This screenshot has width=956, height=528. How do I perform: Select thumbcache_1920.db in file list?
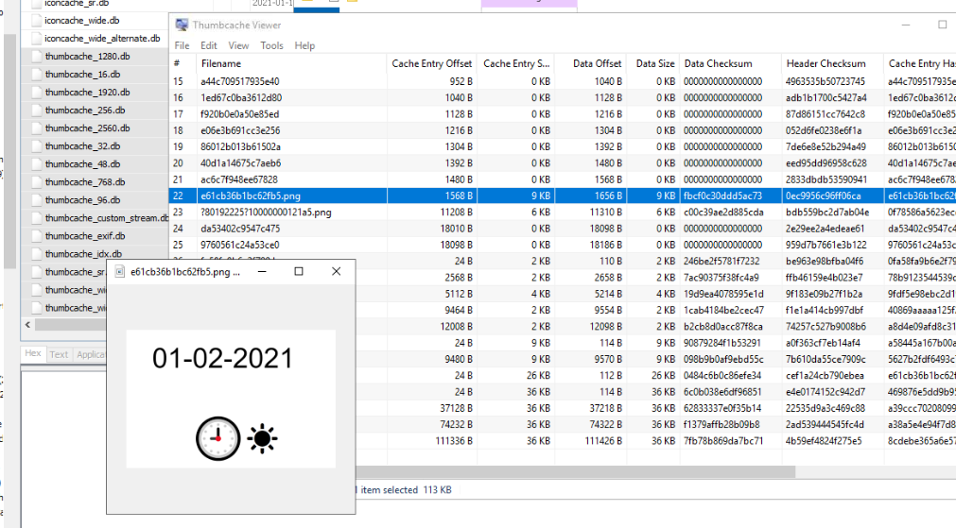pyautogui.click(x=87, y=92)
